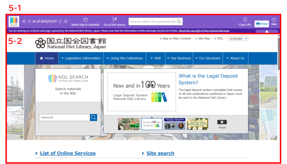Open the copyright of this archived web page link
The height and width of the screenshot is (164, 287).
coord(204,31)
